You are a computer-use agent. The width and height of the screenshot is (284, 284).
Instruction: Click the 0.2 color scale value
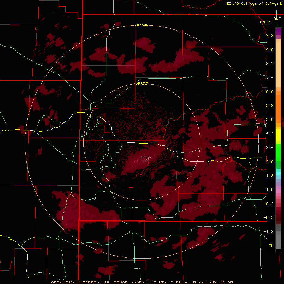pyautogui.click(x=270, y=204)
